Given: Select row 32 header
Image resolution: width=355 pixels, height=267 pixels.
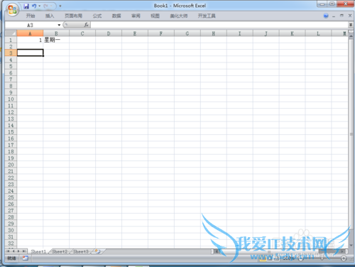Looking at the screenshot, I should 11,244.
